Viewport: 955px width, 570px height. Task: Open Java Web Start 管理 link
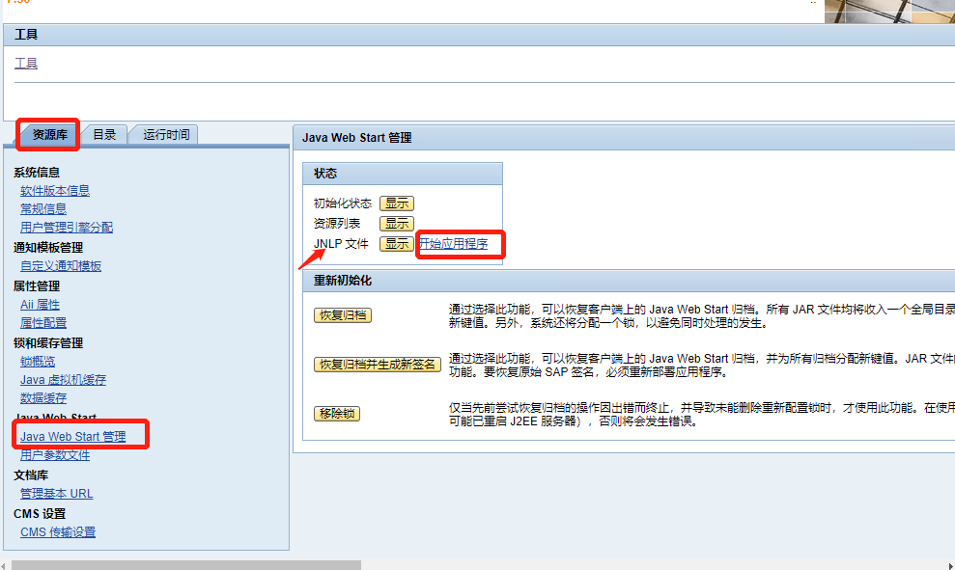[x=73, y=436]
